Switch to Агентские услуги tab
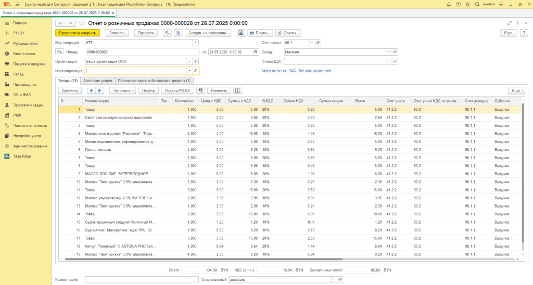The height and width of the screenshot is (285, 533). click(97, 81)
